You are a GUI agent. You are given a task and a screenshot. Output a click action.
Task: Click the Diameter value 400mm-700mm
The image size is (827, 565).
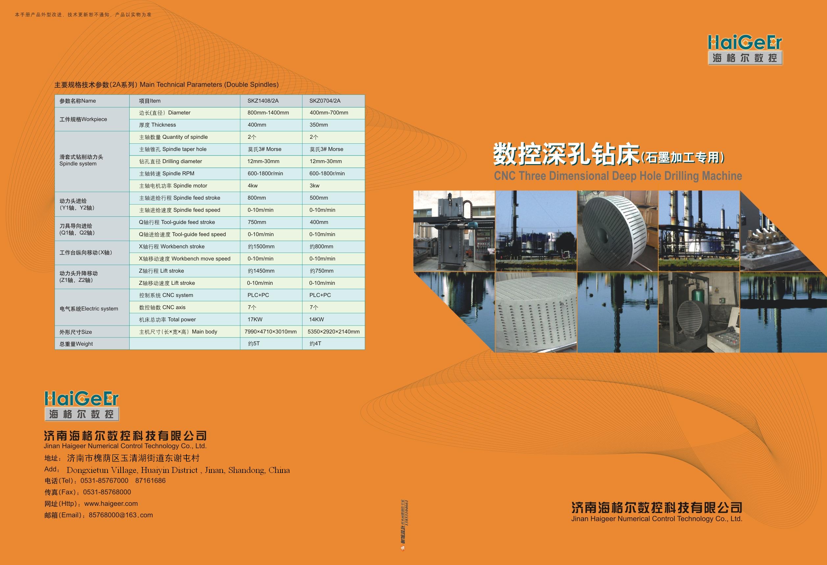click(x=329, y=112)
